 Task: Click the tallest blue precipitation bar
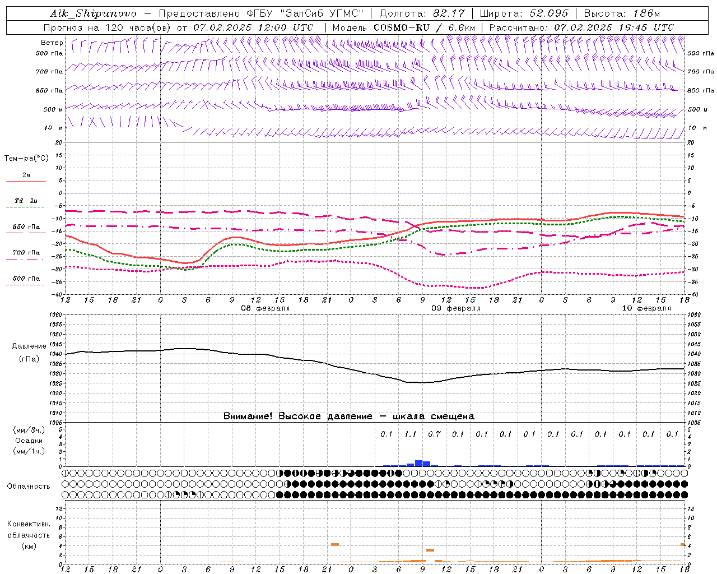[418, 463]
